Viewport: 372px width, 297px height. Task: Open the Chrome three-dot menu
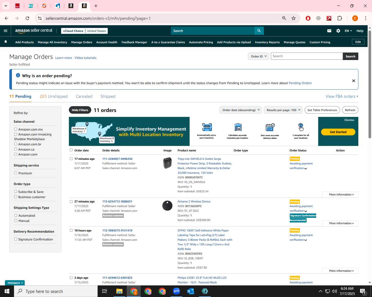[x=366, y=18]
